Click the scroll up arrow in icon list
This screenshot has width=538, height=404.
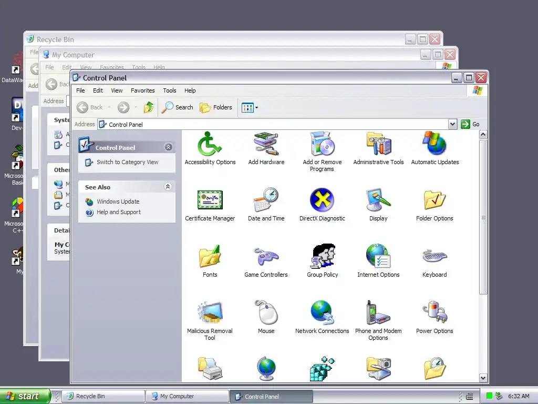[483, 134]
